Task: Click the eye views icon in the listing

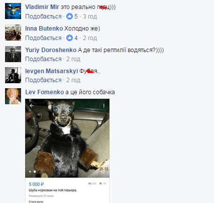Action: [90, 183]
